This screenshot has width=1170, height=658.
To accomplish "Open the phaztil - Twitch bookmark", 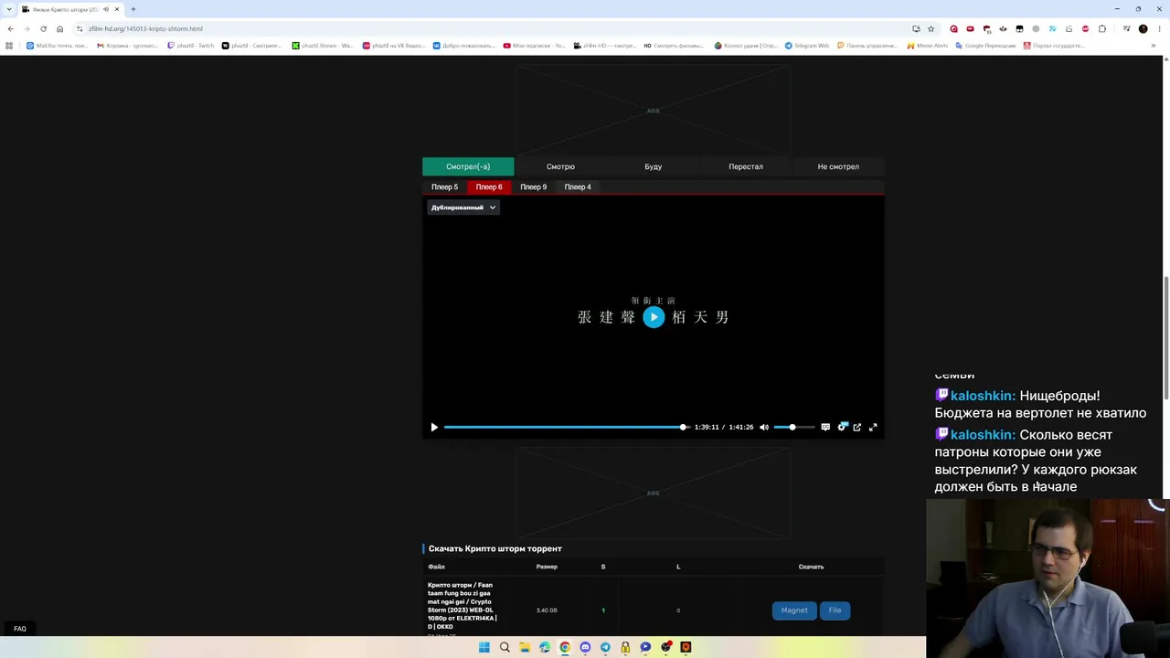I will [x=191, y=46].
